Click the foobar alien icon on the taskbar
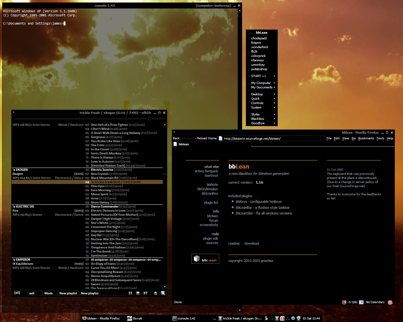Viewport: 403px width, 322px height. tap(220, 318)
